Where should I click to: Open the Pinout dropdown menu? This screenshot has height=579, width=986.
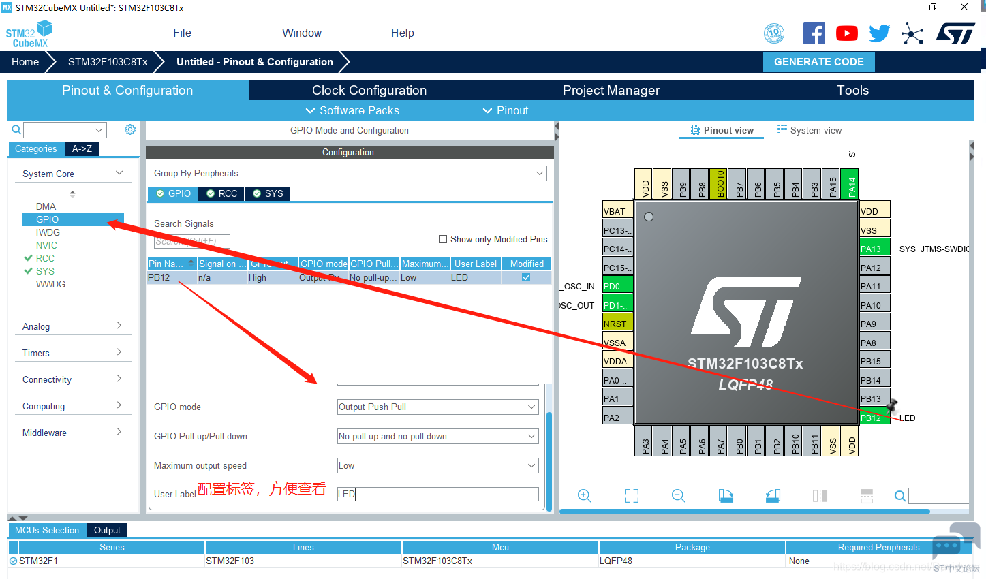[506, 110]
